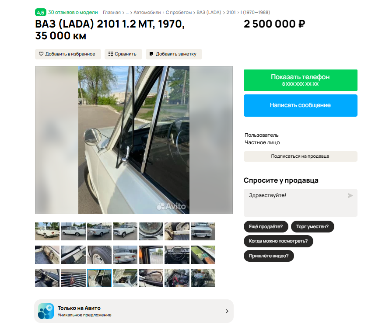The height and width of the screenshot is (326, 375).
Task: Show the seller's phone number
Action: [x=300, y=80]
